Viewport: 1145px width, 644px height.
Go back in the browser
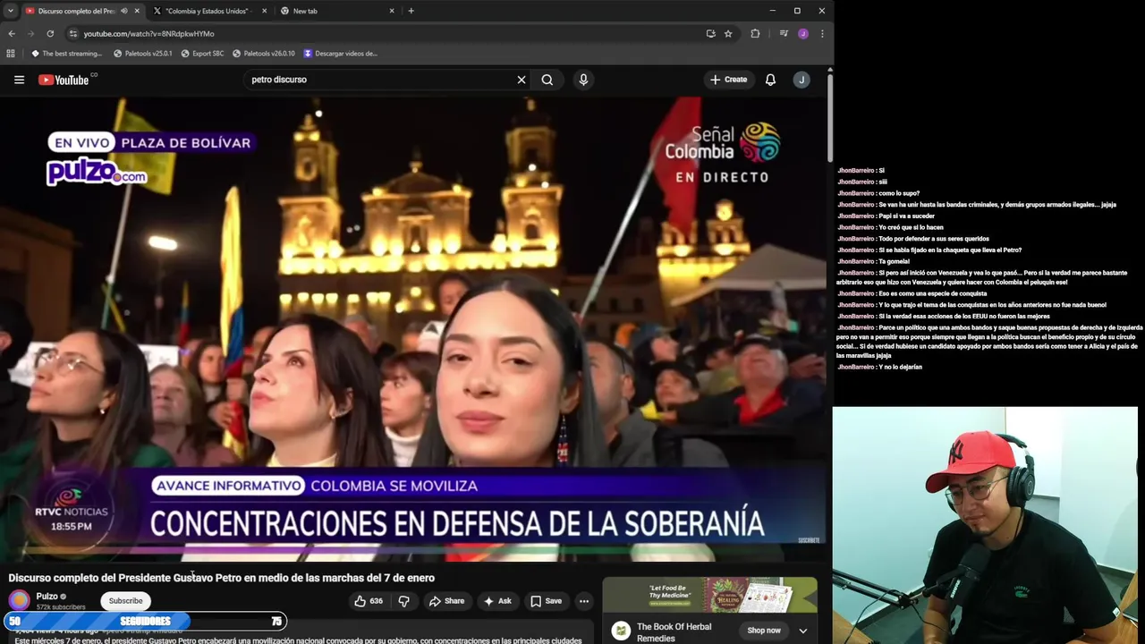12,33
